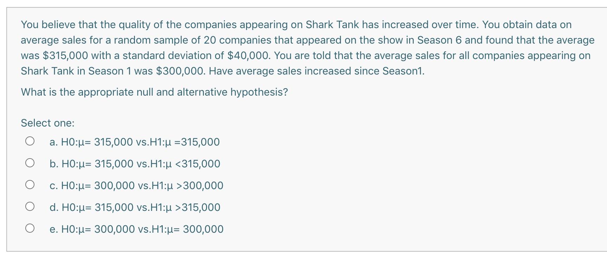Click the question 'What is the appropriate null and alternative hypothesis?'
The image size is (607, 258).
154,92
